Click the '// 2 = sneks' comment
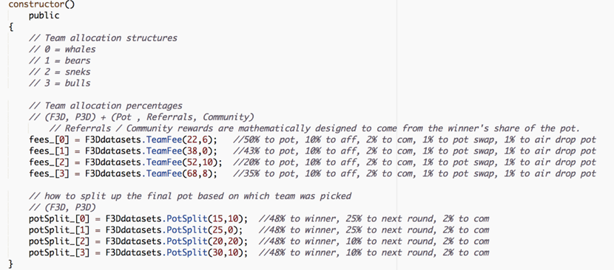 click(x=59, y=72)
